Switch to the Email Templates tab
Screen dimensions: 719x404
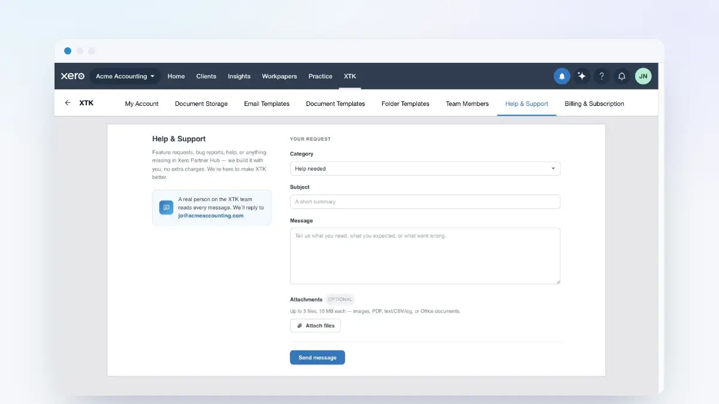267,104
